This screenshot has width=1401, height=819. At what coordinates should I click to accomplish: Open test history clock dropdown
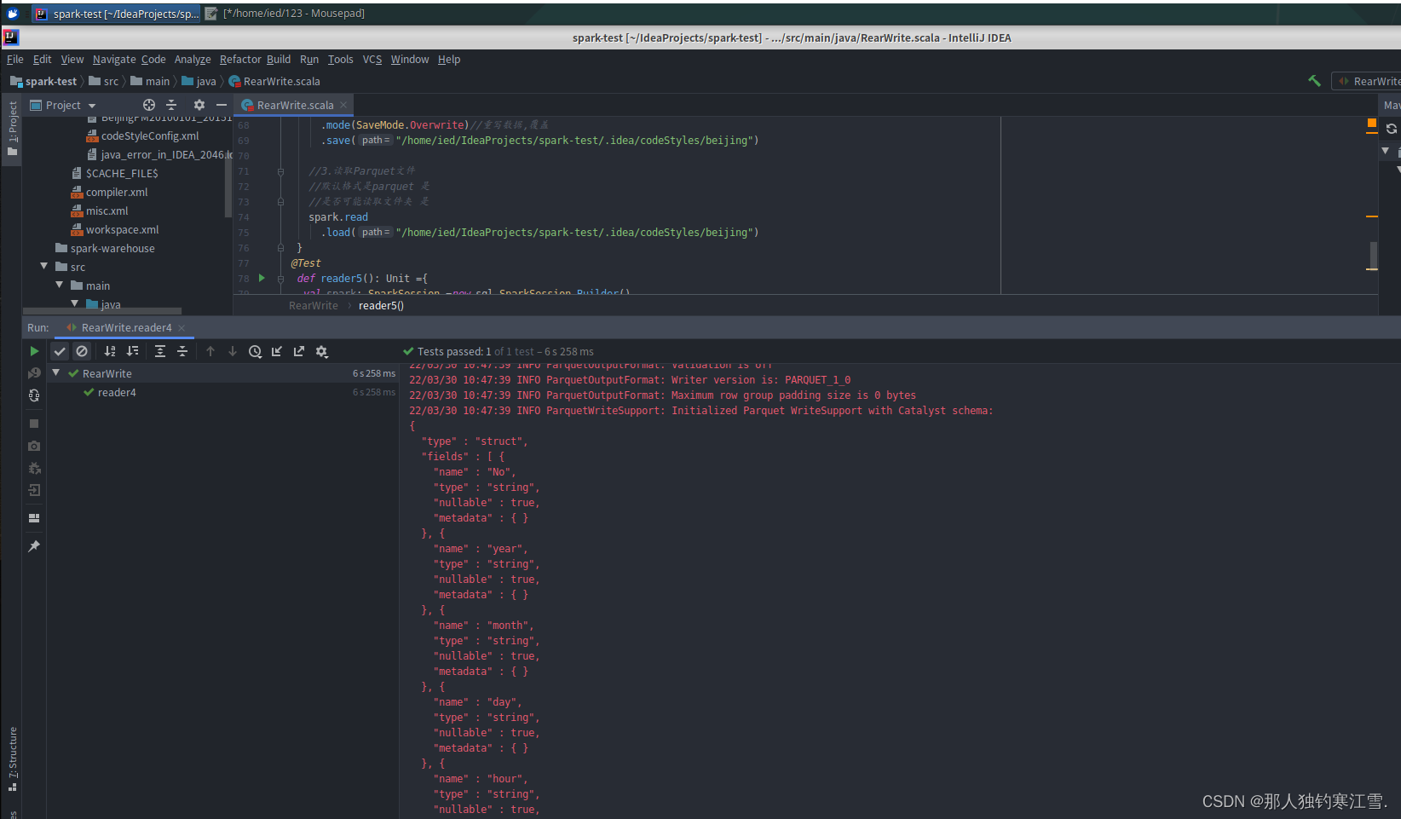click(x=255, y=351)
